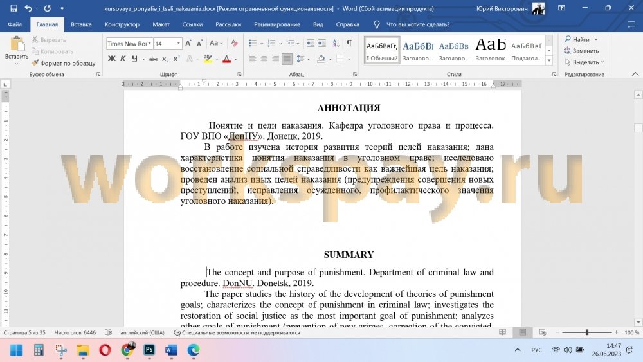The image size is (643, 362).
Task: Apply text highlight color
Action: coord(208,59)
